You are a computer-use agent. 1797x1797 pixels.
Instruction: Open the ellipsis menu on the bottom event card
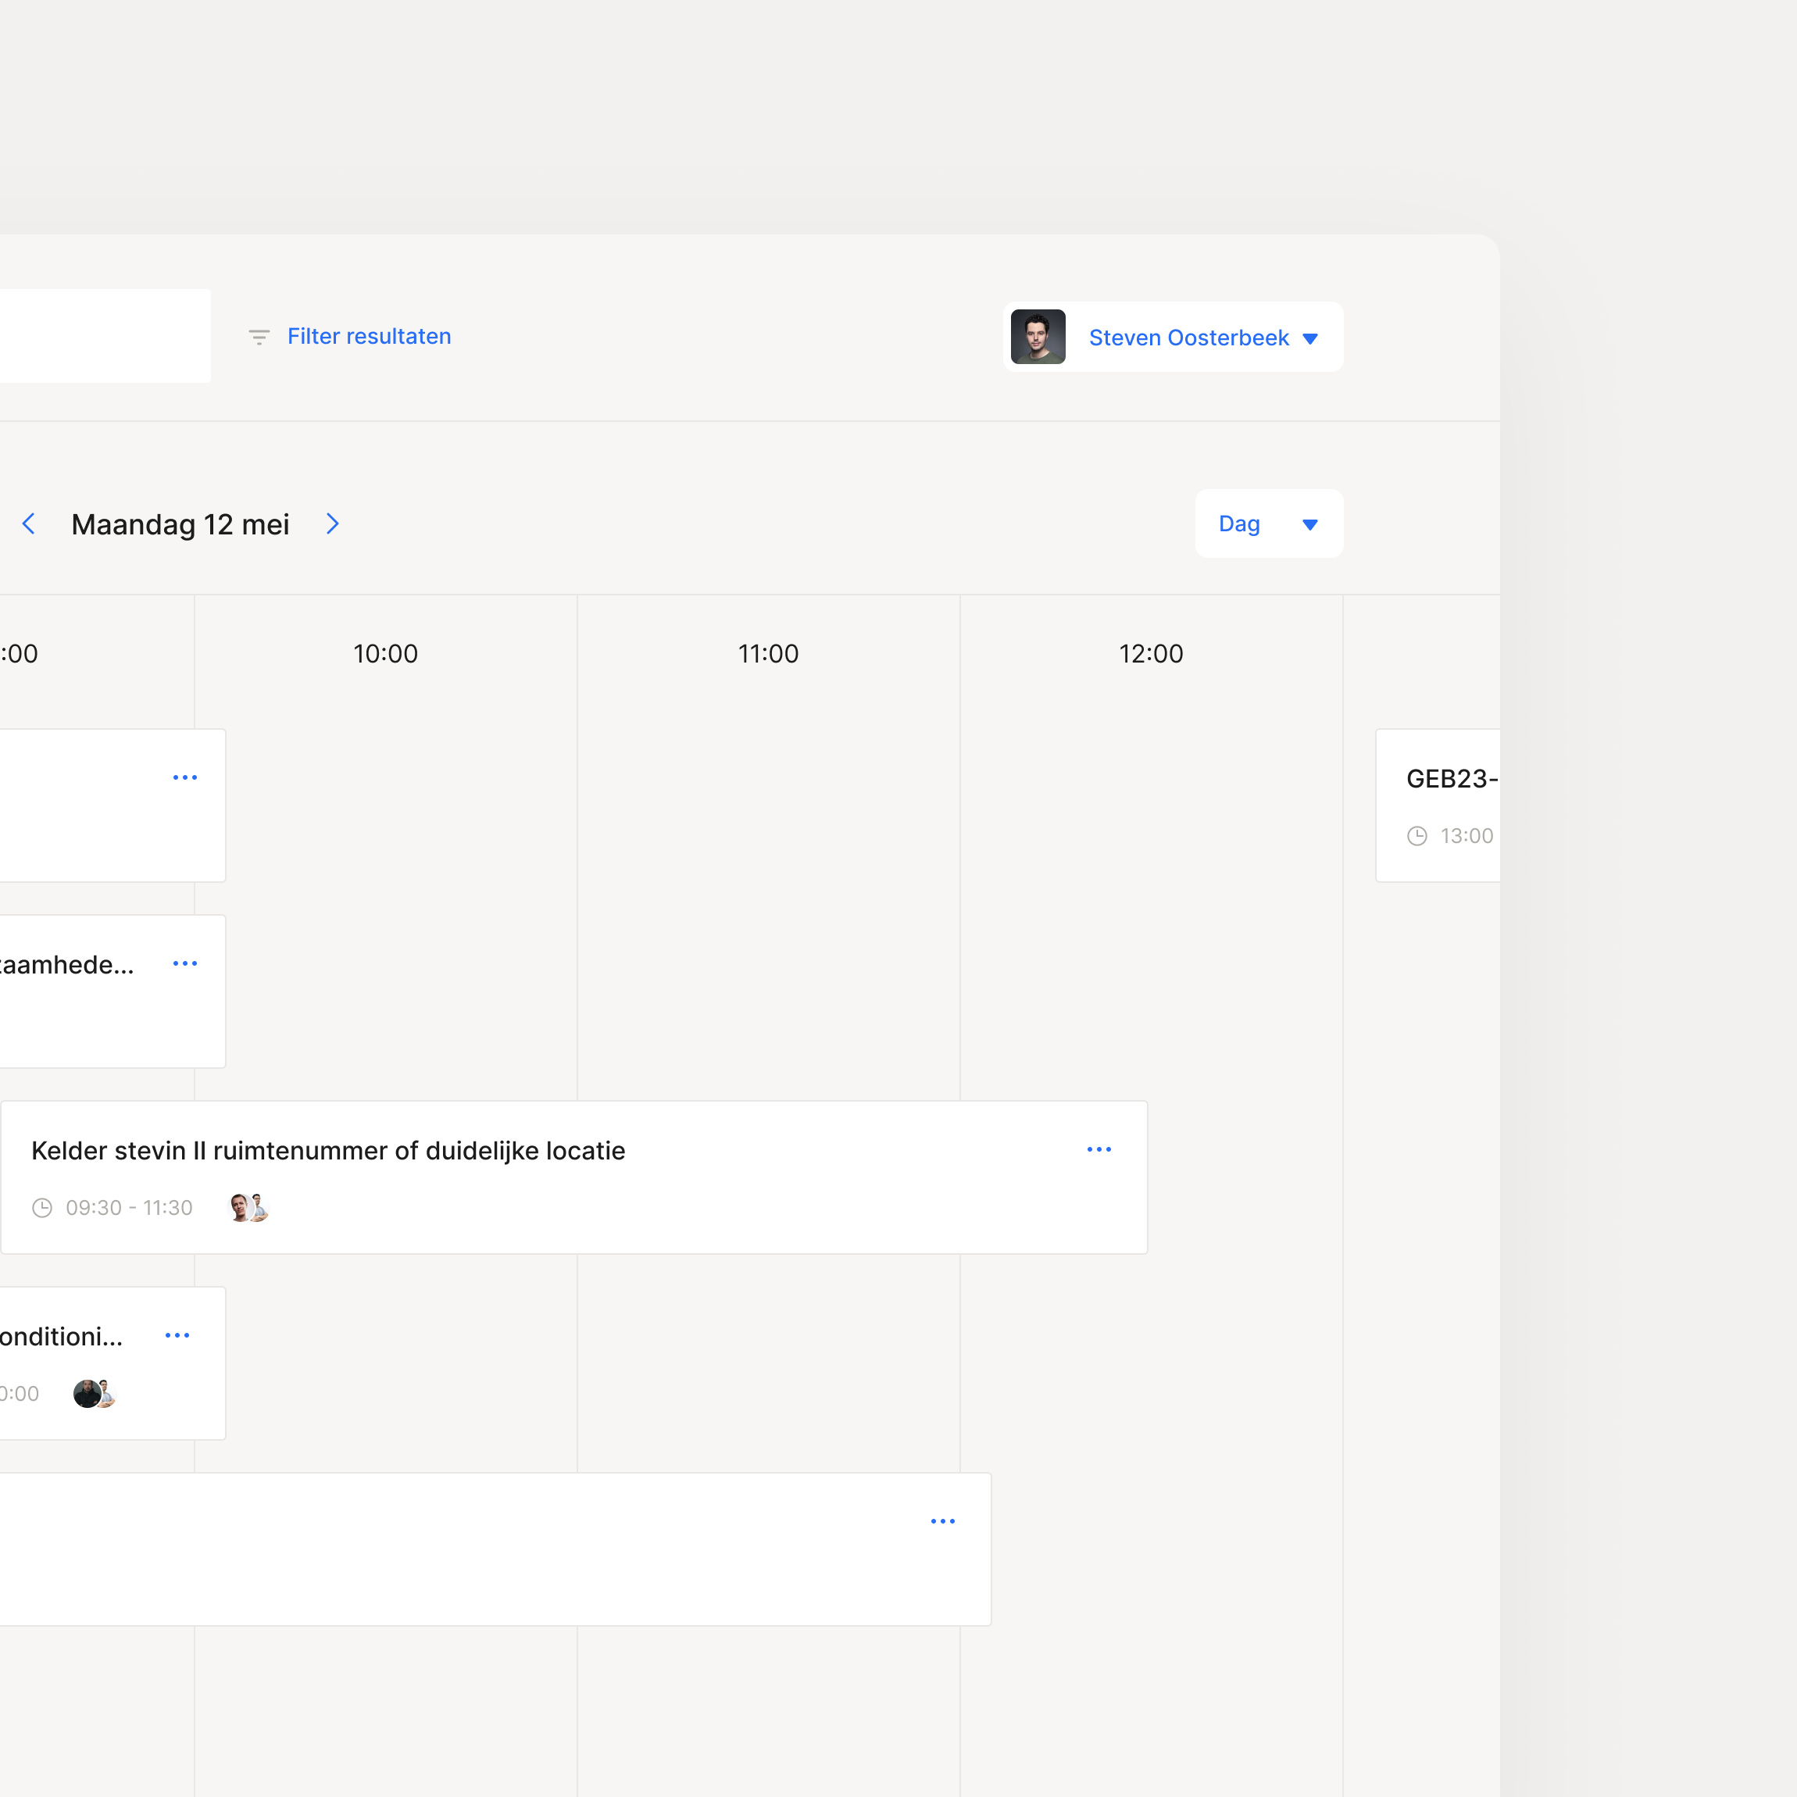(942, 1520)
